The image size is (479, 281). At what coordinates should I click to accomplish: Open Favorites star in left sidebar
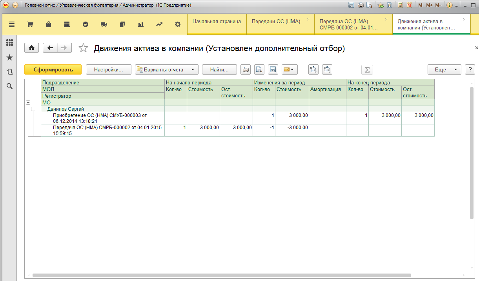[10, 58]
